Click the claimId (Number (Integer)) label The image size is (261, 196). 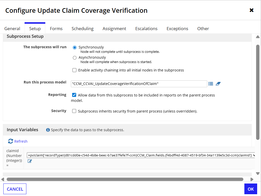(x=14, y=158)
